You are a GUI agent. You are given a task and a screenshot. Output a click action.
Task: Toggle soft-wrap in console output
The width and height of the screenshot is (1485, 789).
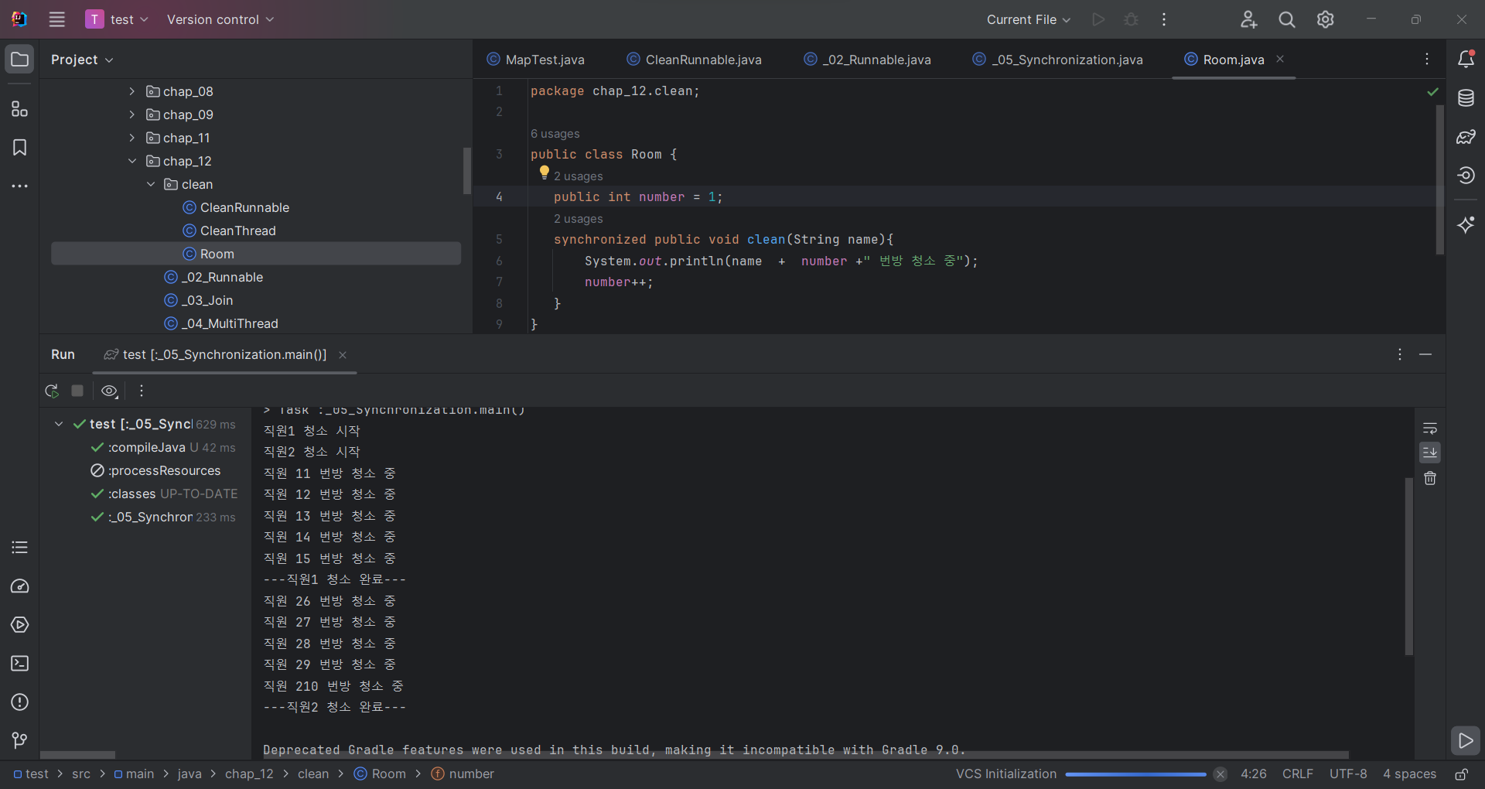(x=1430, y=428)
